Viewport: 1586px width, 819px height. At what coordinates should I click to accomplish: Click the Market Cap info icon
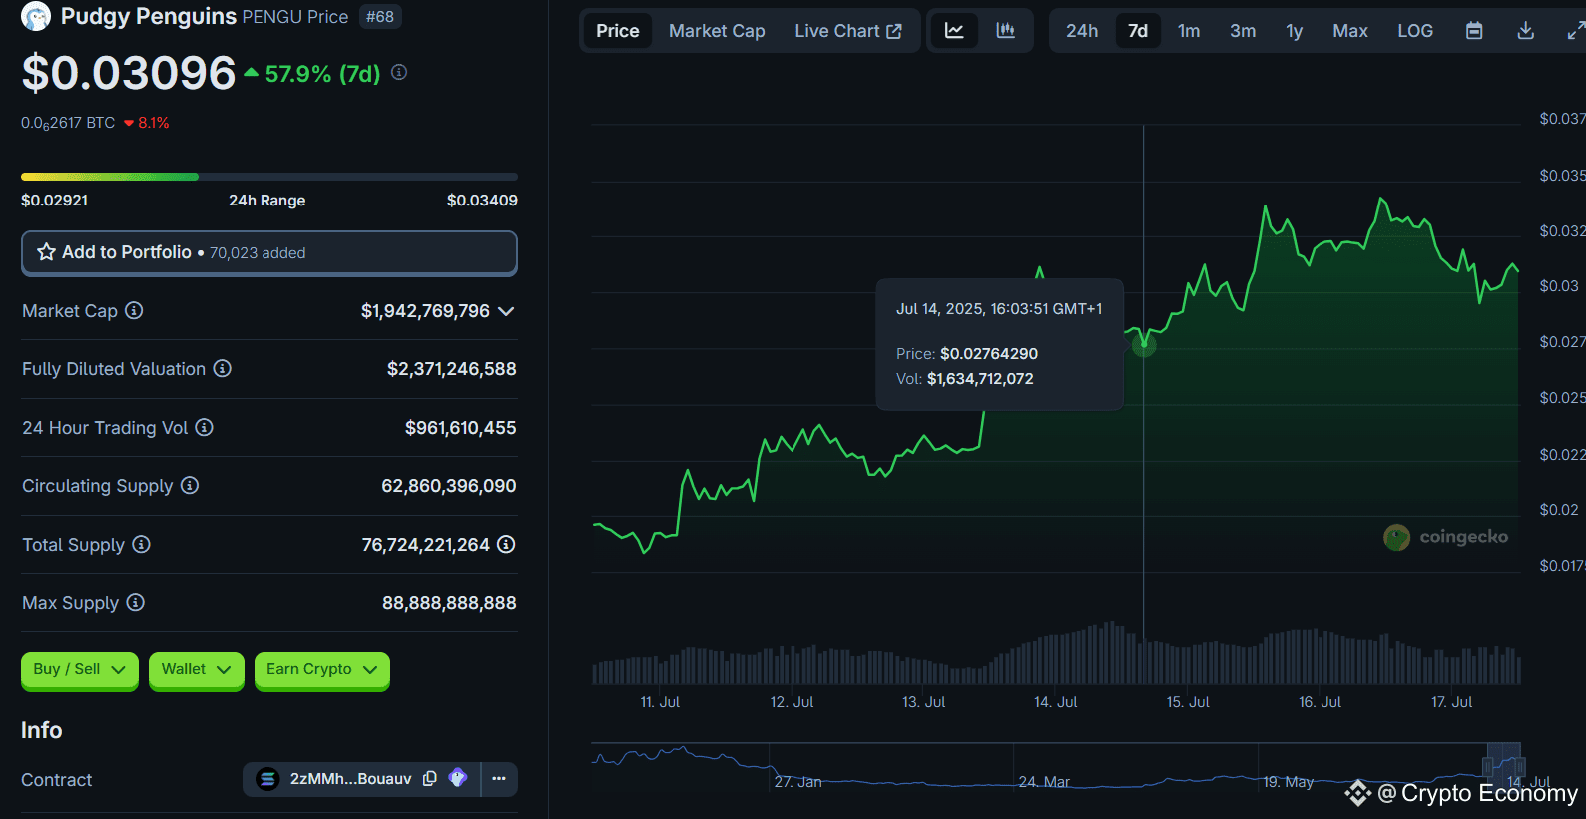click(x=134, y=310)
